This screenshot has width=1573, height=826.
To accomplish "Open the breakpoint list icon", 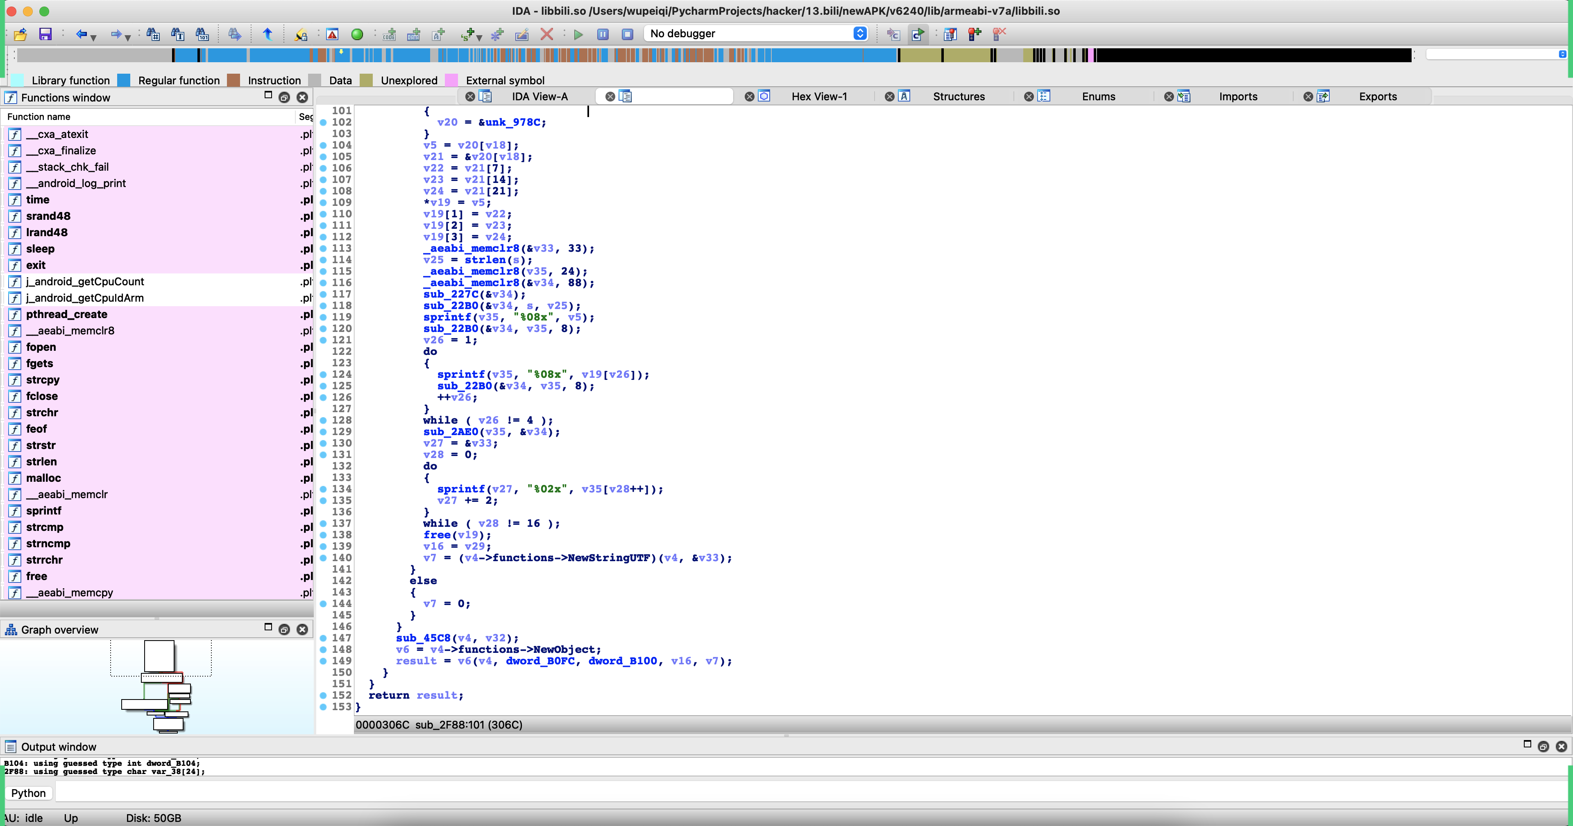I will (x=950, y=34).
